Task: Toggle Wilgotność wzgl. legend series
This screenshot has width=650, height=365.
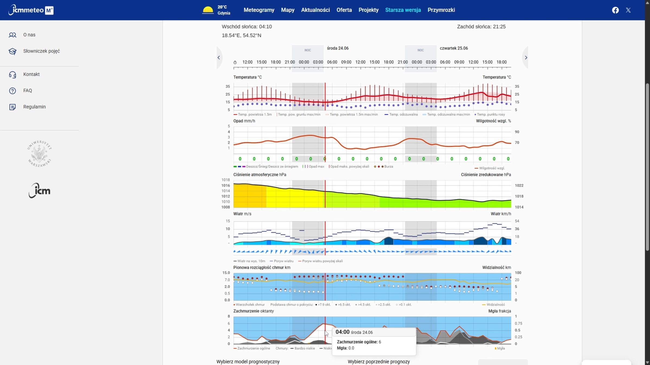Action: (x=490, y=168)
